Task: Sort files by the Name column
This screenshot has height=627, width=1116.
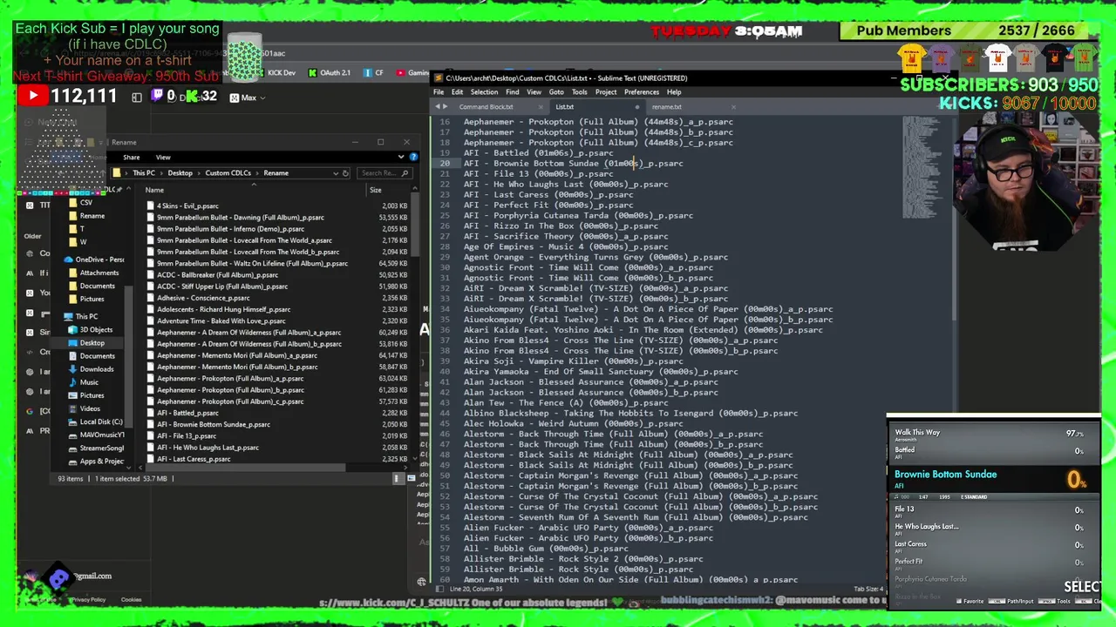Action: [154, 190]
